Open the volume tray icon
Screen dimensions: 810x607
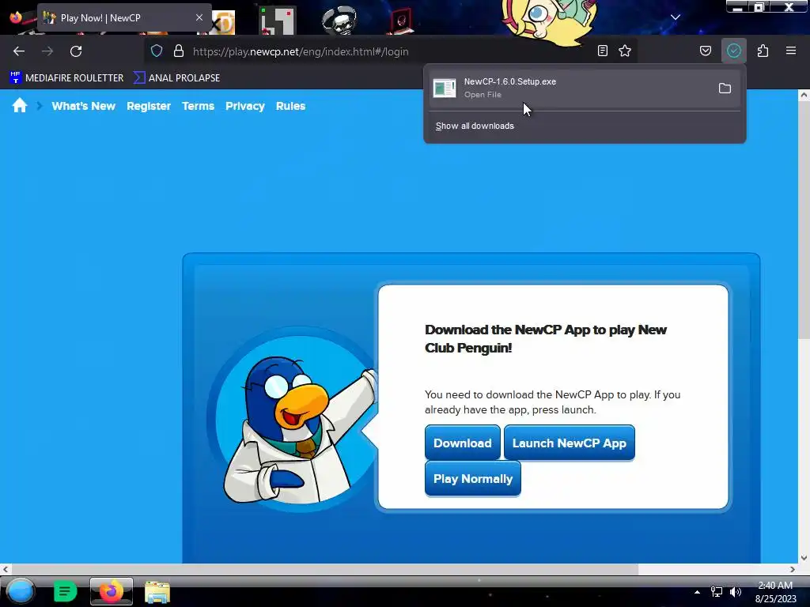coord(736,592)
